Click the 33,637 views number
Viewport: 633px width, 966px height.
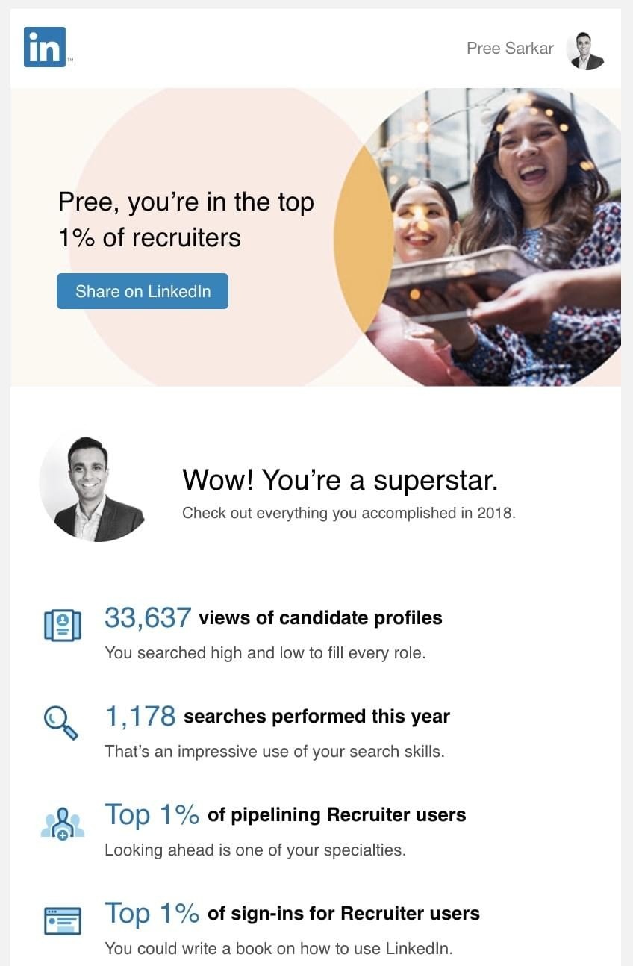[148, 618]
